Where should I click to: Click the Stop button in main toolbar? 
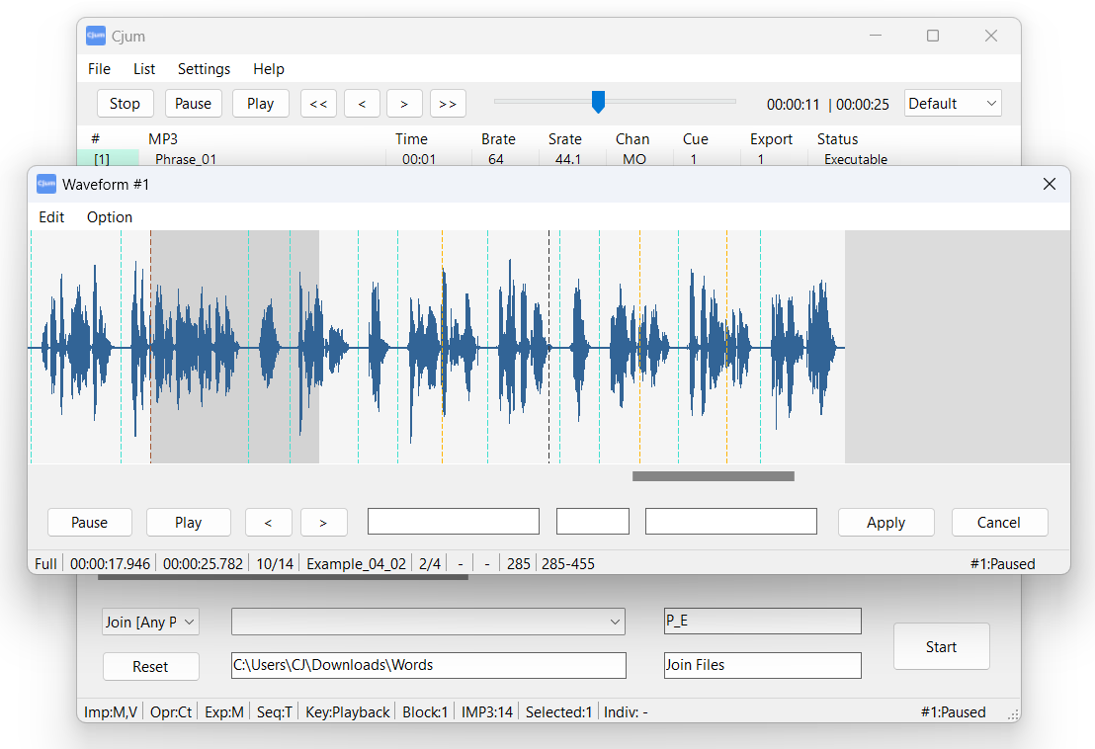125,104
